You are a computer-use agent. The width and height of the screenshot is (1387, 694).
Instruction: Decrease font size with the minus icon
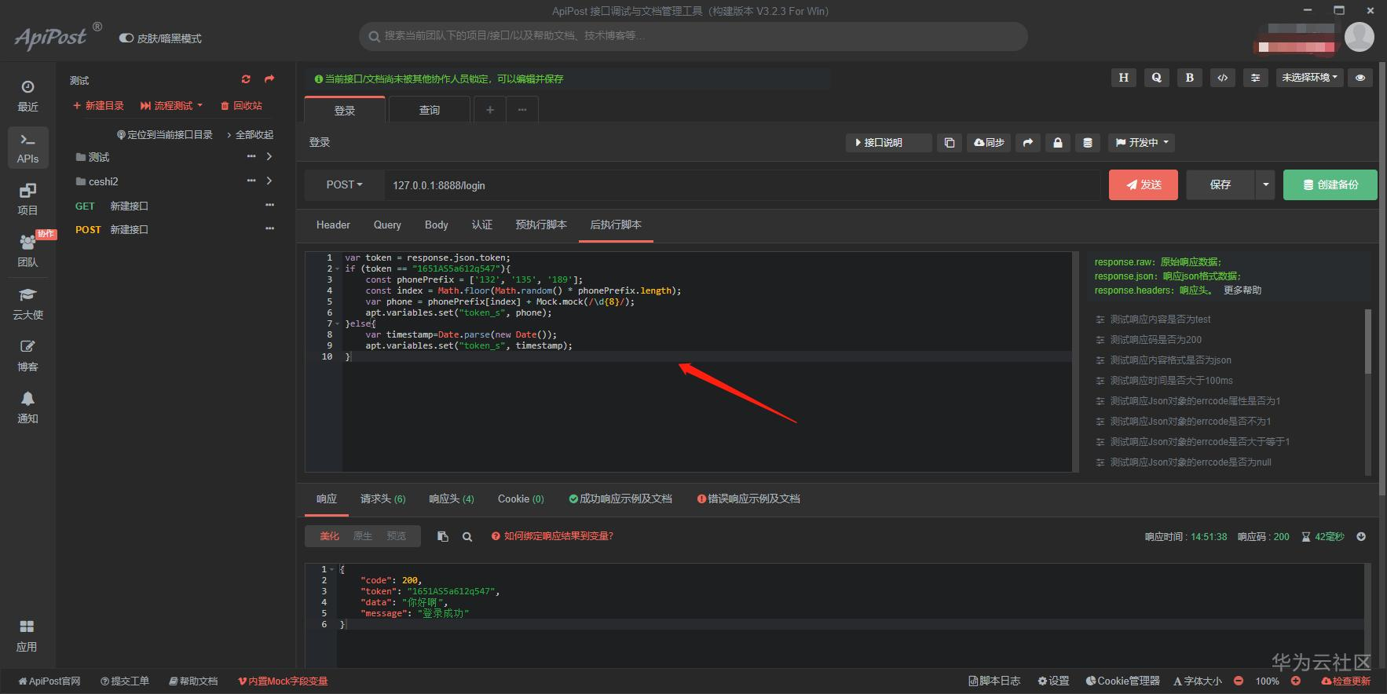tap(1239, 681)
